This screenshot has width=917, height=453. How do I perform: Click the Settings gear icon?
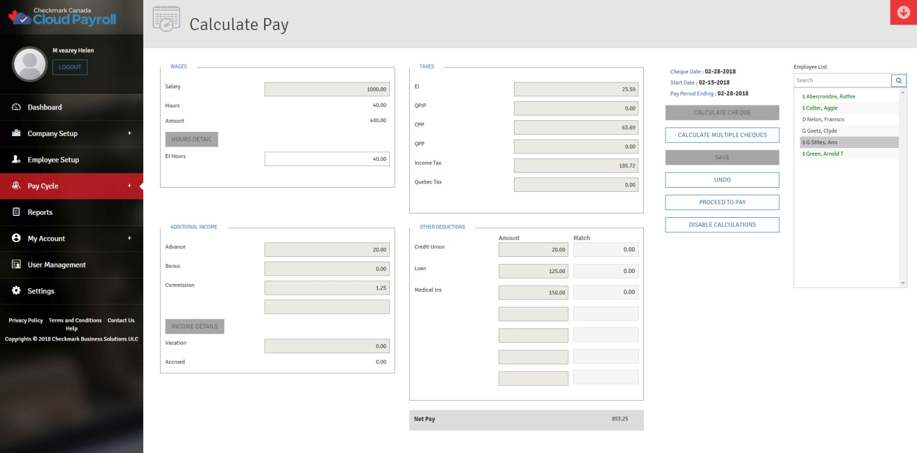(x=16, y=291)
